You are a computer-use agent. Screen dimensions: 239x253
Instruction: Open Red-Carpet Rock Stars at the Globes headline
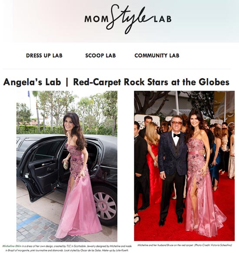[x=151, y=82]
